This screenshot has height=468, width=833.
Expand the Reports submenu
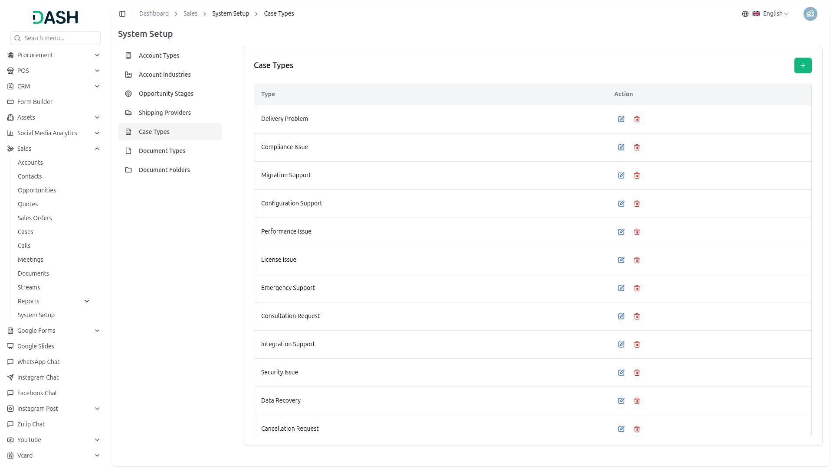coord(87,301)
